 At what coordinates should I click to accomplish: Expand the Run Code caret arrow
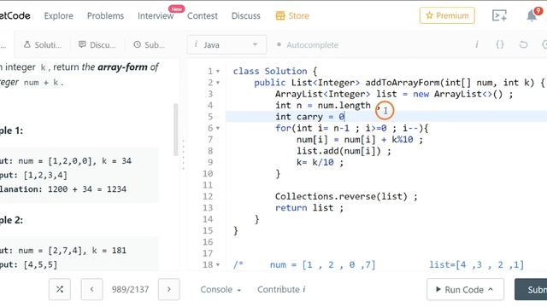coord(491,289)
